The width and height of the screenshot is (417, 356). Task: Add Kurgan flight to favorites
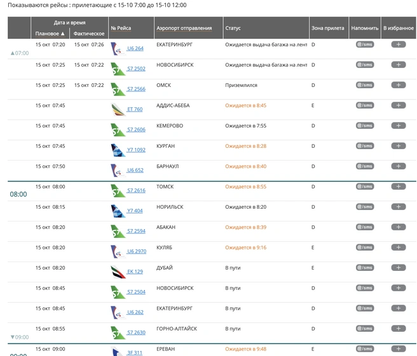point(399,146)
